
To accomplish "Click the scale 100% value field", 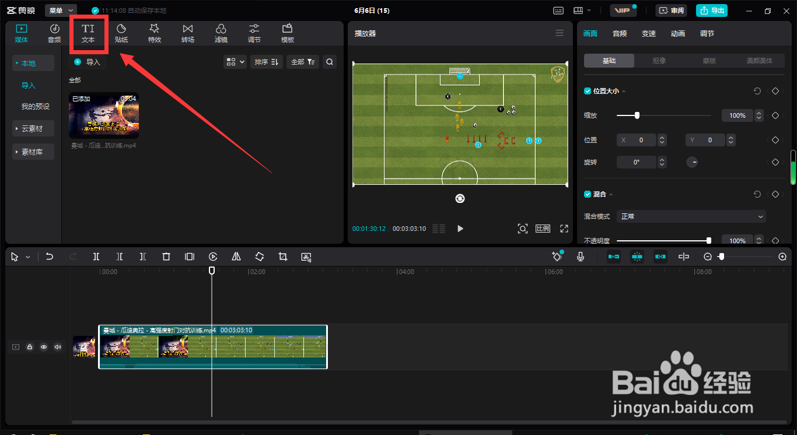I will click(x=737, y=115).
